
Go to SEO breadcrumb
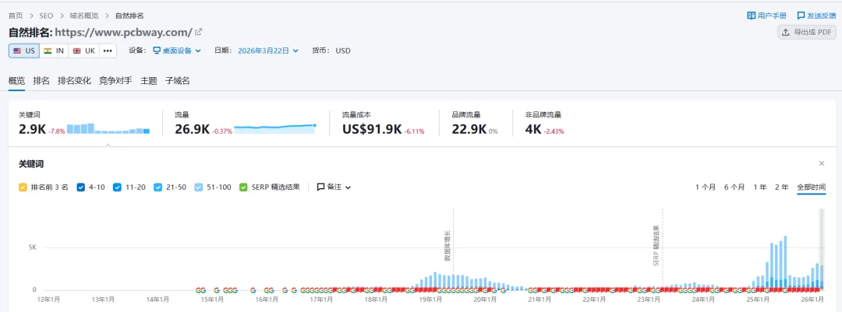46,16
